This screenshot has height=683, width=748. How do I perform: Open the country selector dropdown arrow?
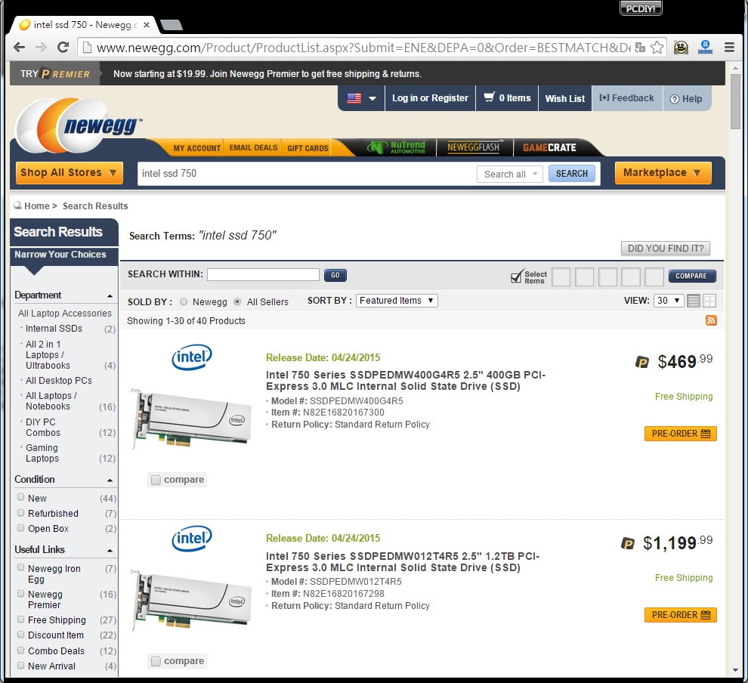pos(372,99)
